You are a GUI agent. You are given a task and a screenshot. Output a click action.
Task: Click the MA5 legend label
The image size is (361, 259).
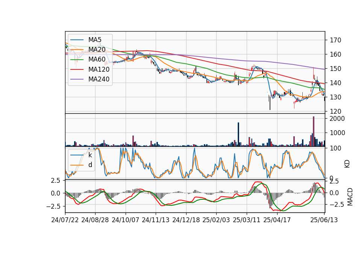click(95, 40)
